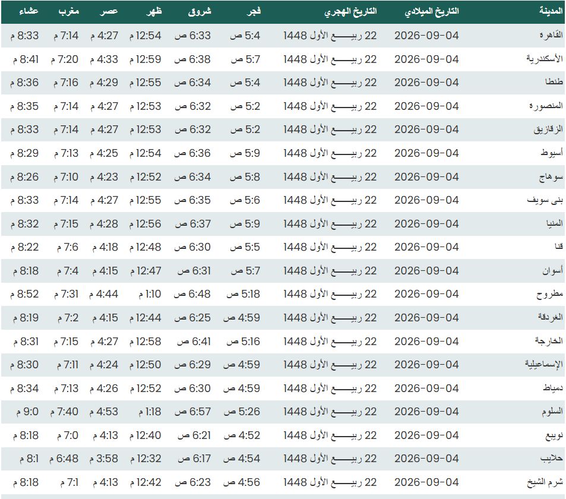The width and height of the screenshot is (566, 499).
Task: Click the عشاء column header
Action: pyautogui.click(x=28, y=11)
